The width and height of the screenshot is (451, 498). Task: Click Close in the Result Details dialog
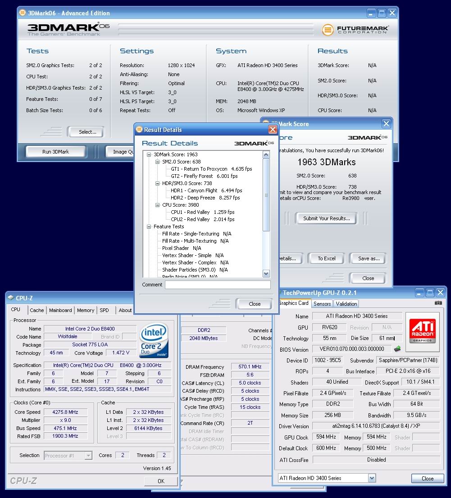point(255,304)
